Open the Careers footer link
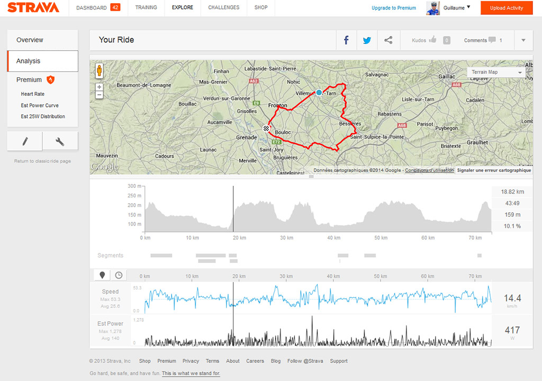The height and width of the screenshot is (381, 542). 255,361
